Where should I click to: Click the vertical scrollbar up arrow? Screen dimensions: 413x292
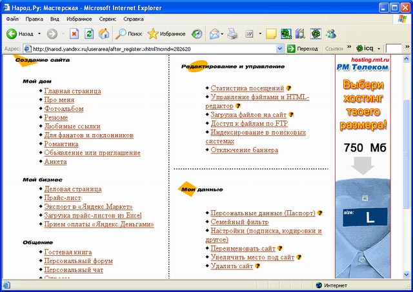tap(407, 59)
